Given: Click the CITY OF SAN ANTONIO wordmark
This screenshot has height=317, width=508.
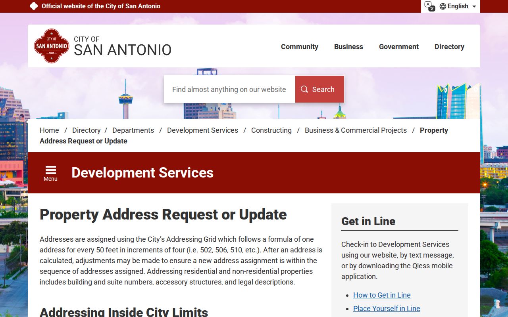Looking at the screenshot, I should point(123,46).
